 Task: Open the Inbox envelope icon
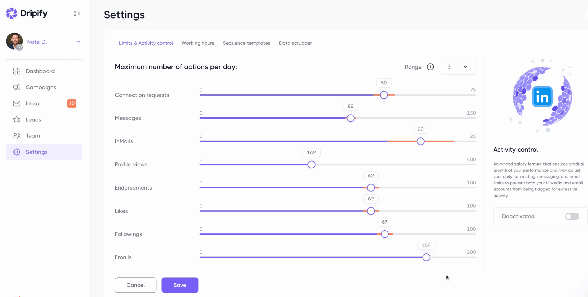17,103
